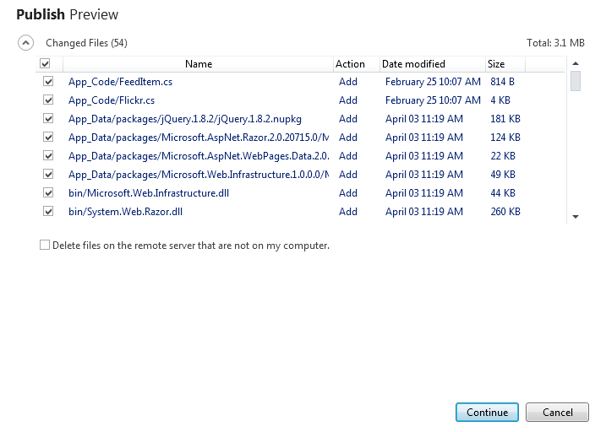Click the 4 KB size value
Viewport: 606px width, 432px height.
tap(500, 100)
